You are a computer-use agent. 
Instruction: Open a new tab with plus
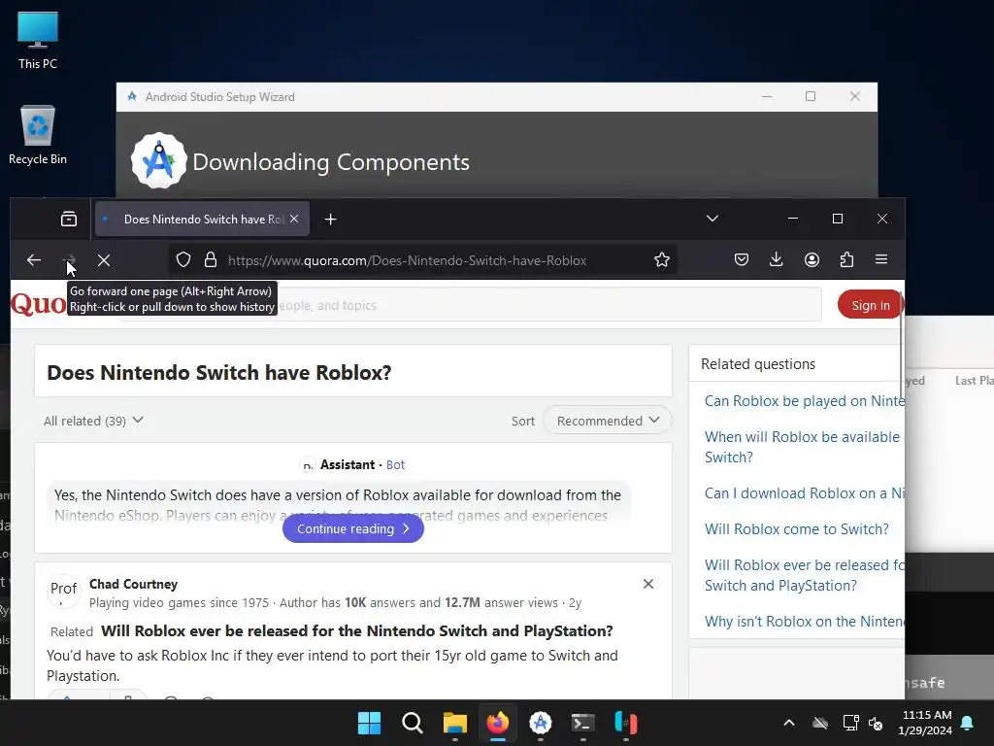tap(330, 219)
